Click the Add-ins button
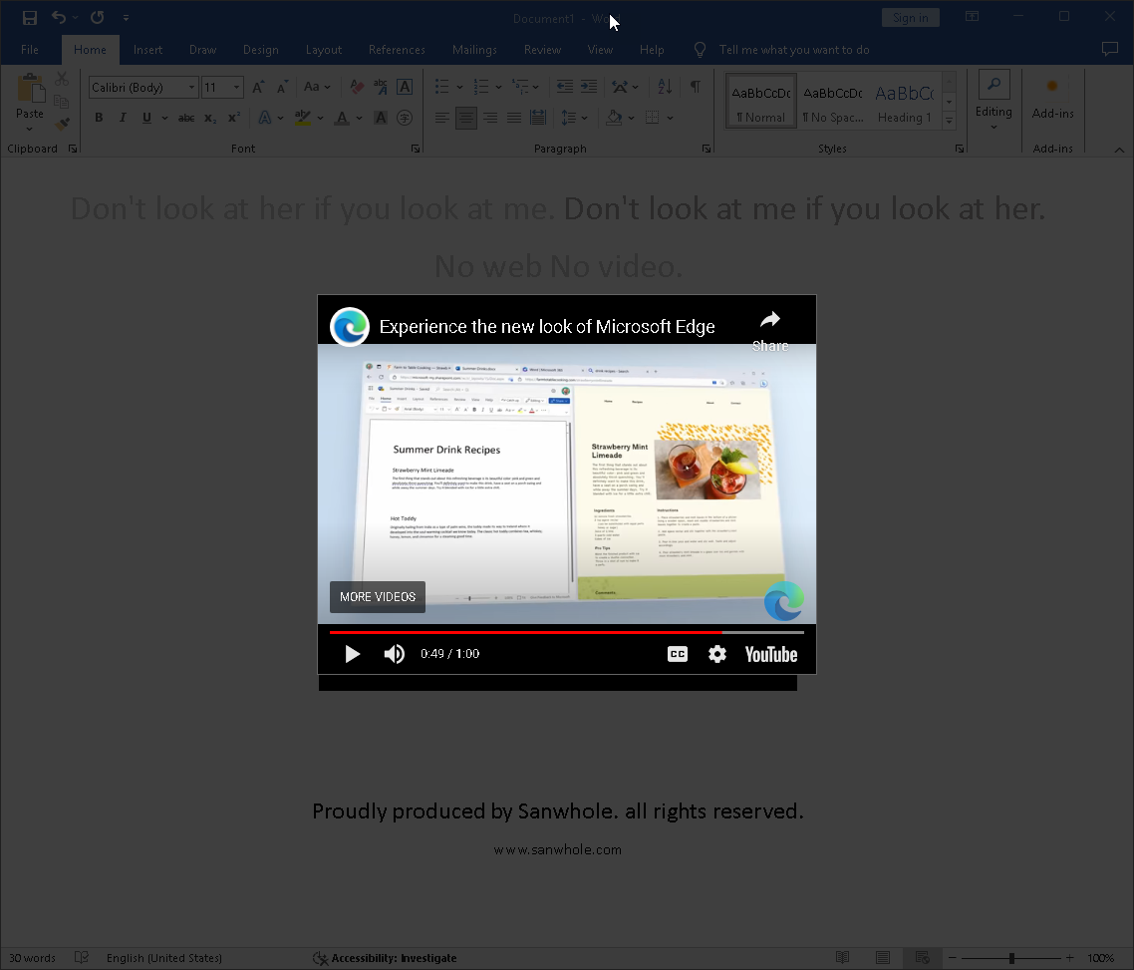 click(1052, 99)
